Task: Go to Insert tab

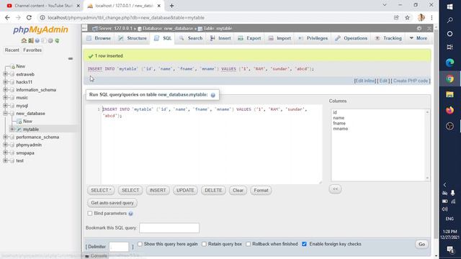Action: 220,38
